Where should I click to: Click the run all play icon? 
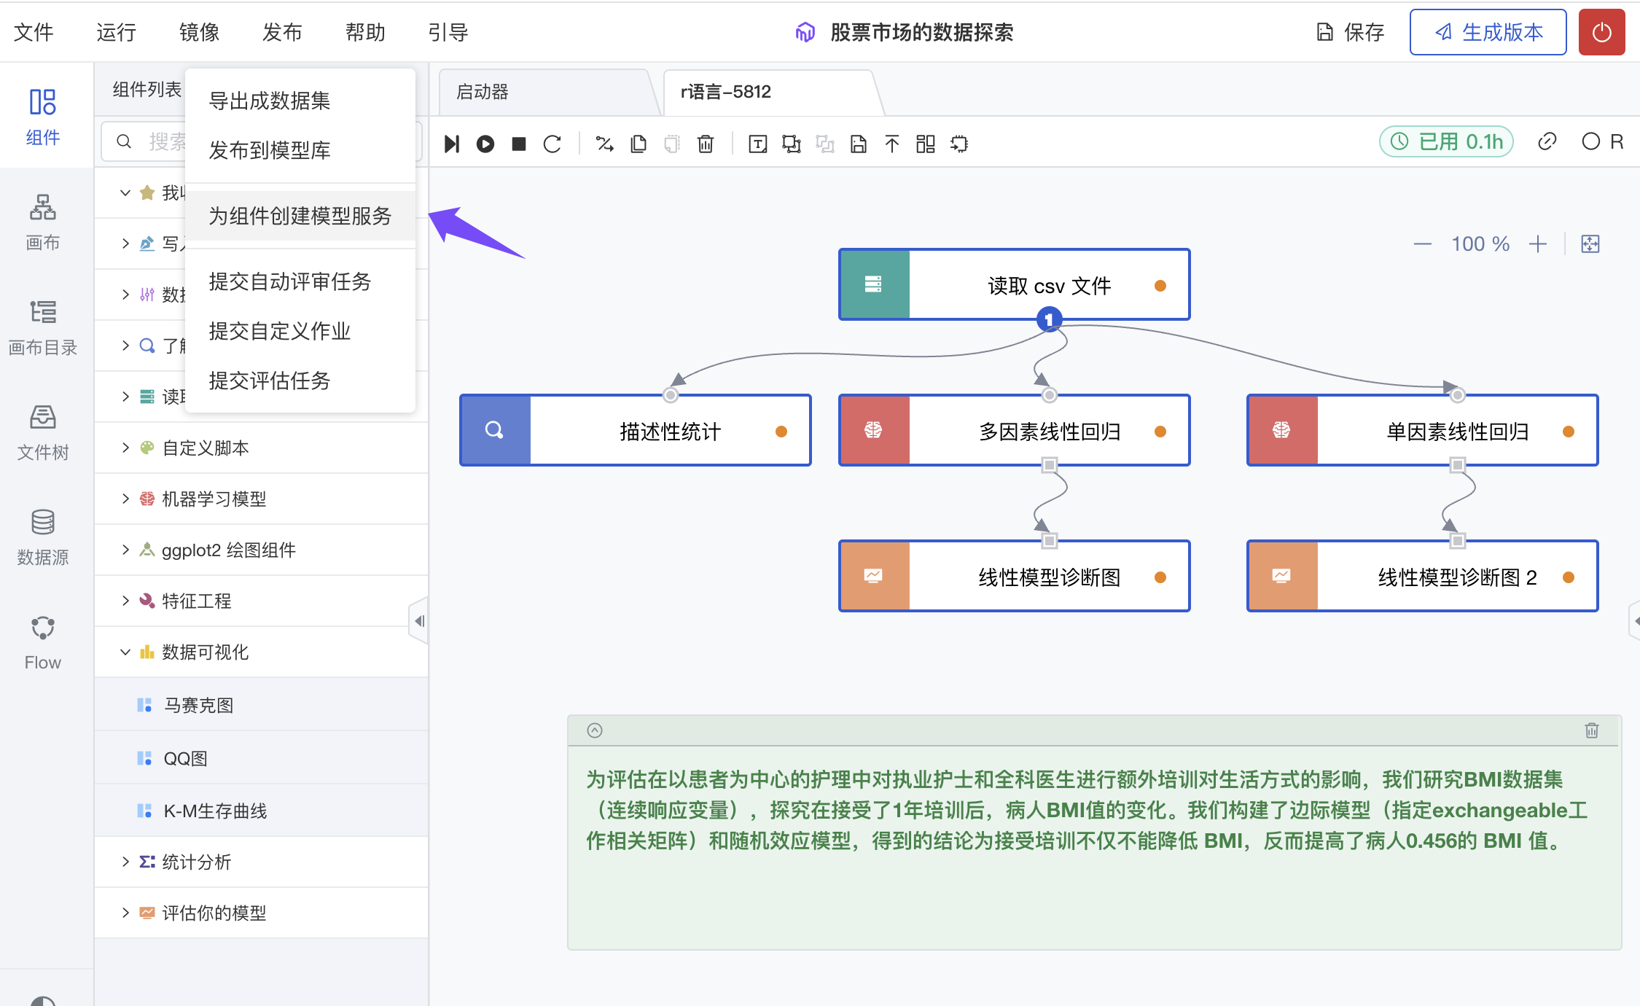[x=485, y=144]
